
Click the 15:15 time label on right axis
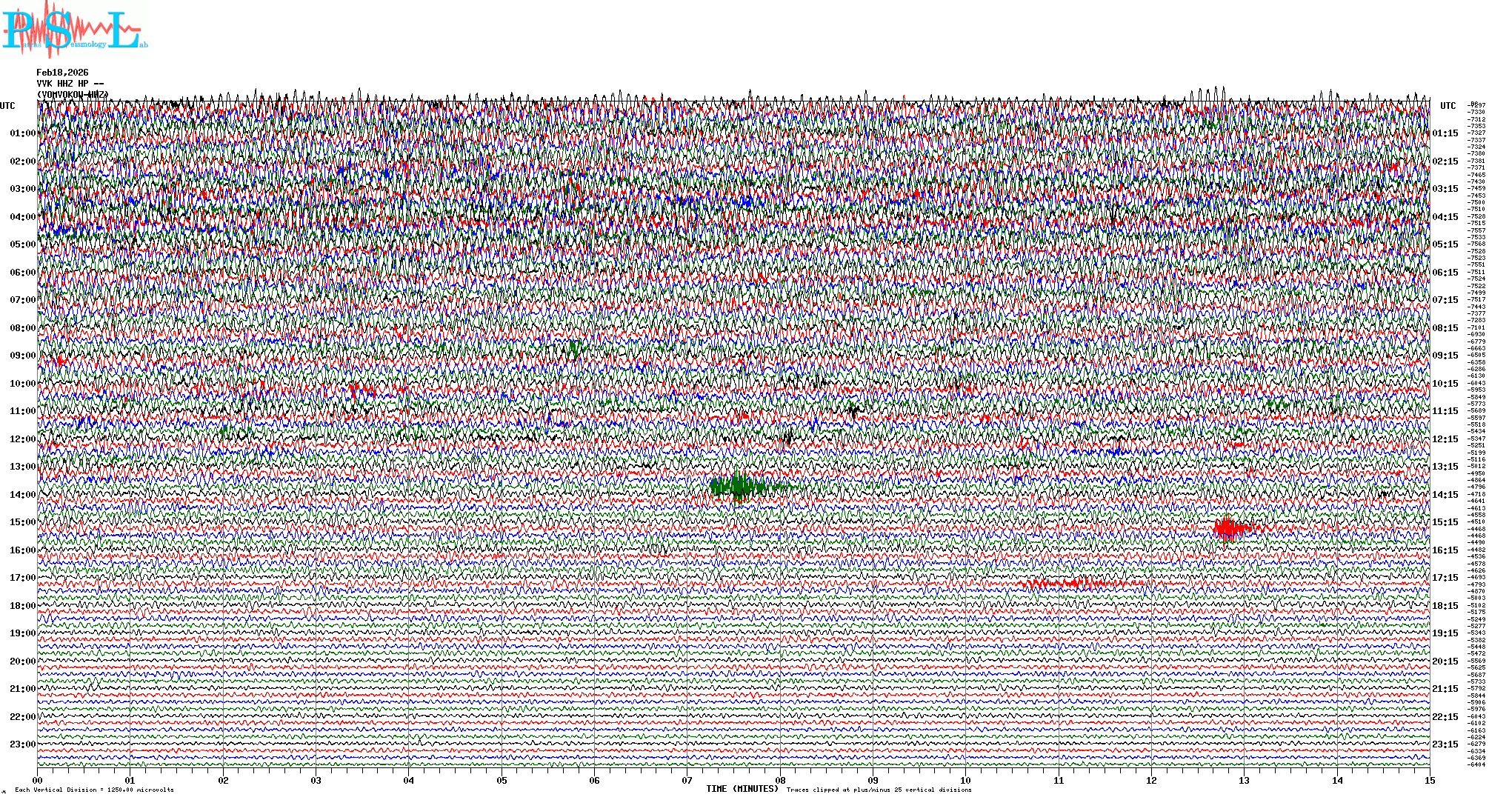click(x=1445, y=522)
